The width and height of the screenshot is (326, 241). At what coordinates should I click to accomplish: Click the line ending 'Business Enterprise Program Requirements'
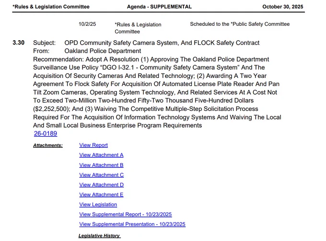117,125
